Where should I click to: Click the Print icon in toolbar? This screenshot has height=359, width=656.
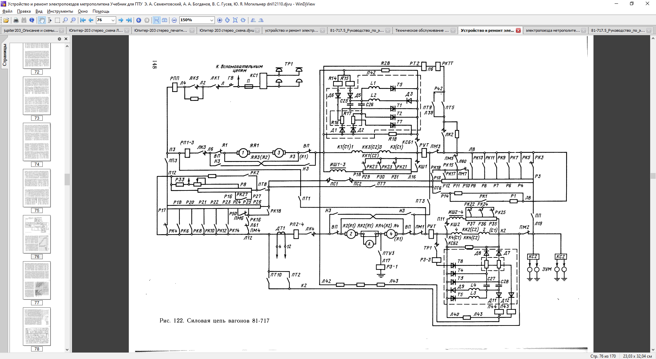(16, 20)
